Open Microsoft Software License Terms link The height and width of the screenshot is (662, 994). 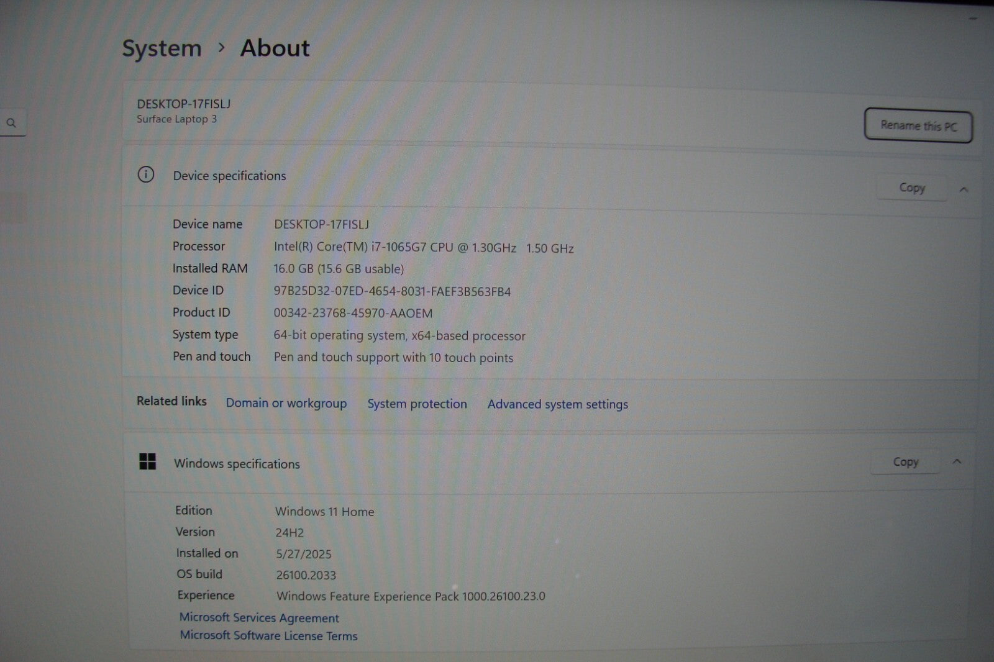point(268,636)
